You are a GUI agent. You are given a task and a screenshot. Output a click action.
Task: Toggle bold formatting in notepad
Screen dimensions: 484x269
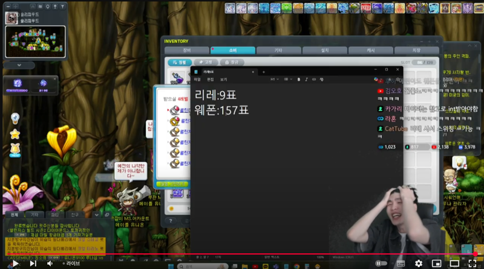[x=298, y=80]
